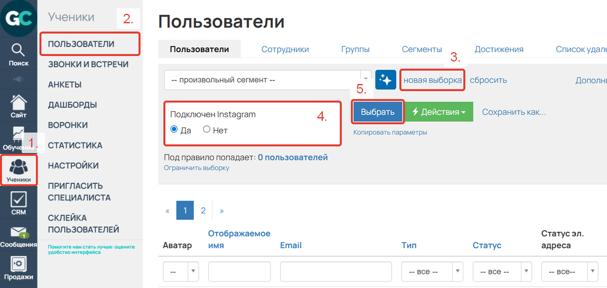Open ВОРОНКИ menu item
The height and width of the screenshot is (288, 607).
point(68,125)
